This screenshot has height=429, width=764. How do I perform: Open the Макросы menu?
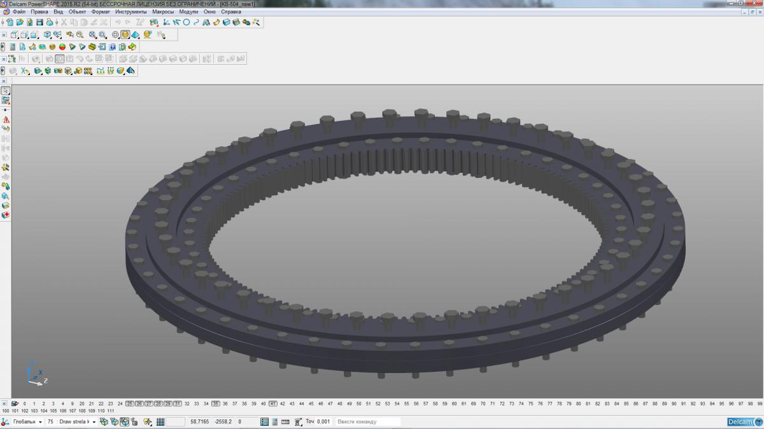click(x=164, y=11)
